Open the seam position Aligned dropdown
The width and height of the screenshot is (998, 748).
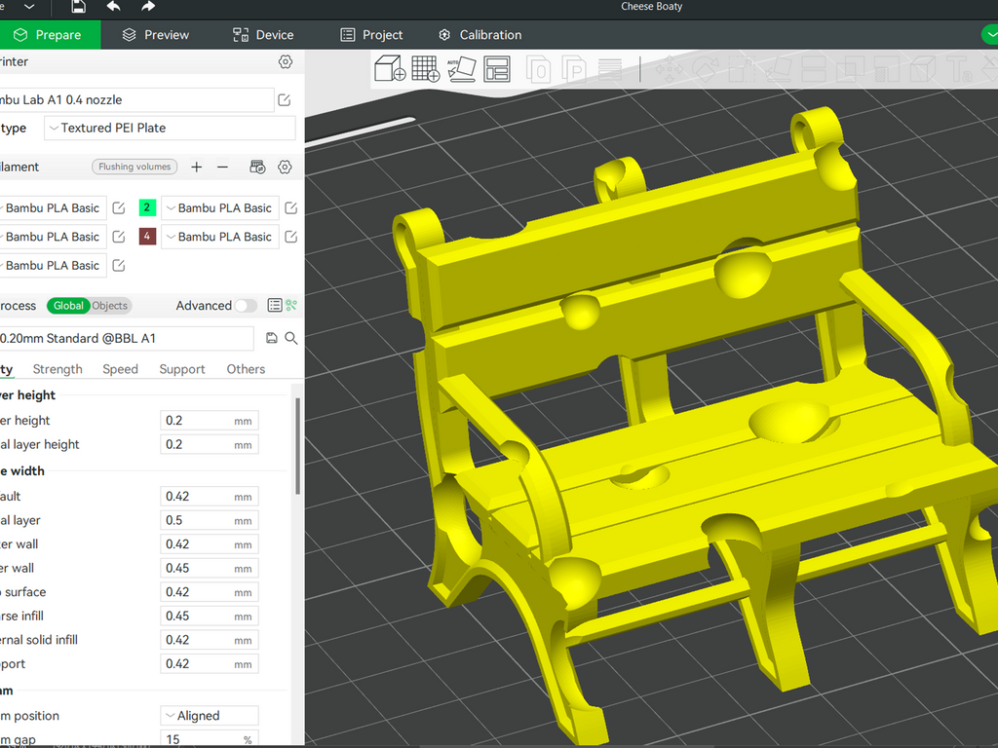210,716
